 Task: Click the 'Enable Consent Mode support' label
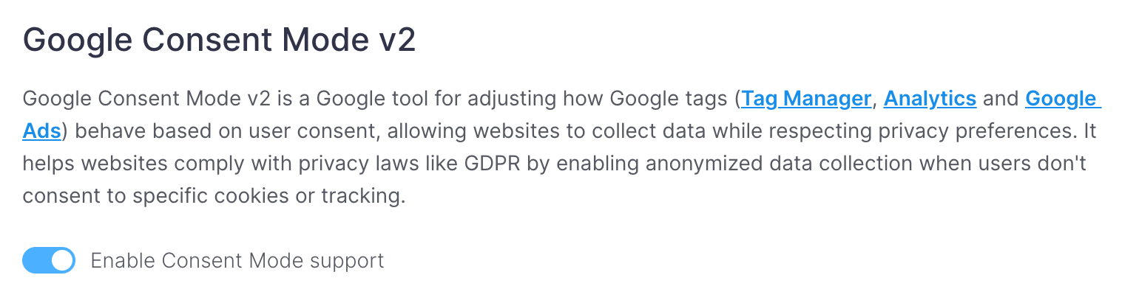click(237, 260)
